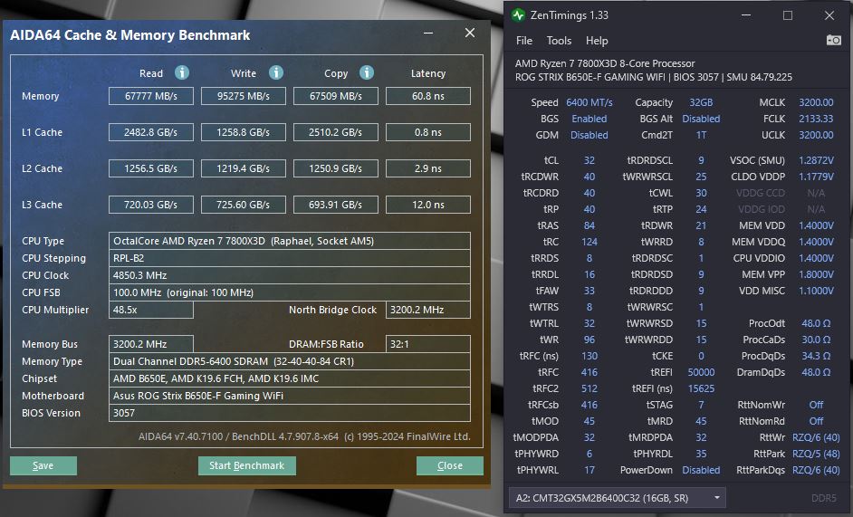This screenshot has width=853, height=517.
Task: Click the BGS value Enabled
Action: [x=589, y=119]
